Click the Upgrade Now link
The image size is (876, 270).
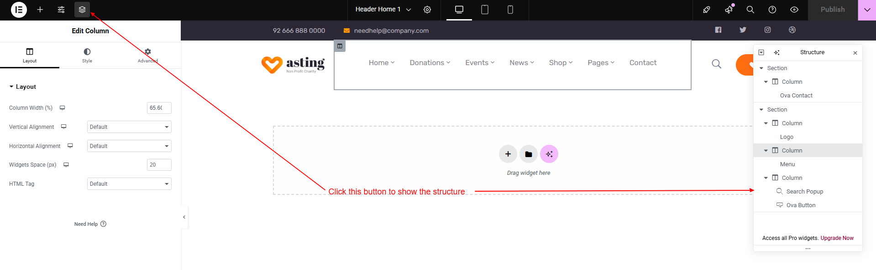coord(837,238)
